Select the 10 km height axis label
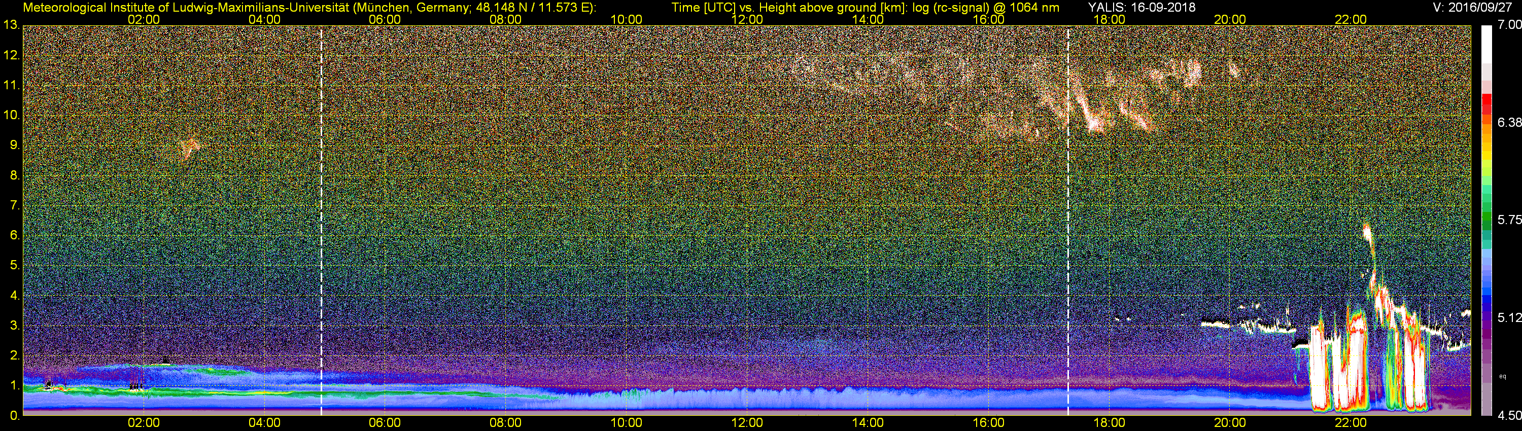This screenshot has width=1522, height=431. pos(11,115)
